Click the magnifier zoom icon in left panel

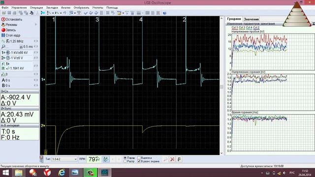coord(3,47)
